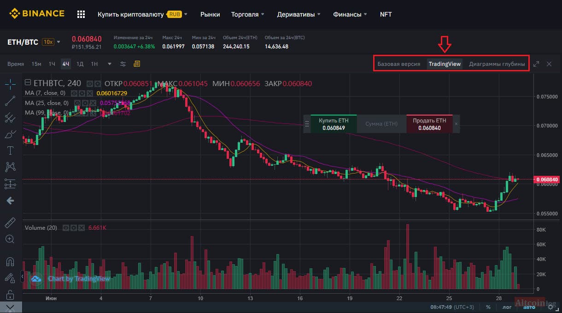562x313 pixels.
Task: Click the yellow order book icon in toolbar
Action: 137,64
